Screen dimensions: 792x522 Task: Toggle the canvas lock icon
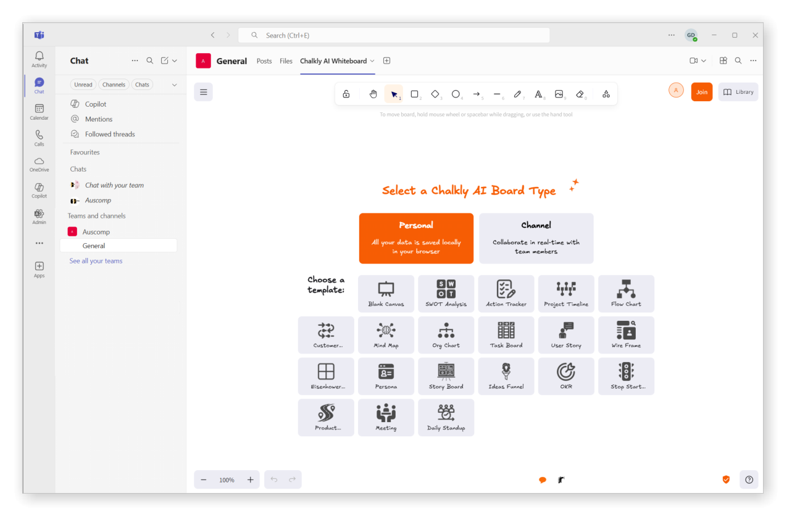coord(346,94)
